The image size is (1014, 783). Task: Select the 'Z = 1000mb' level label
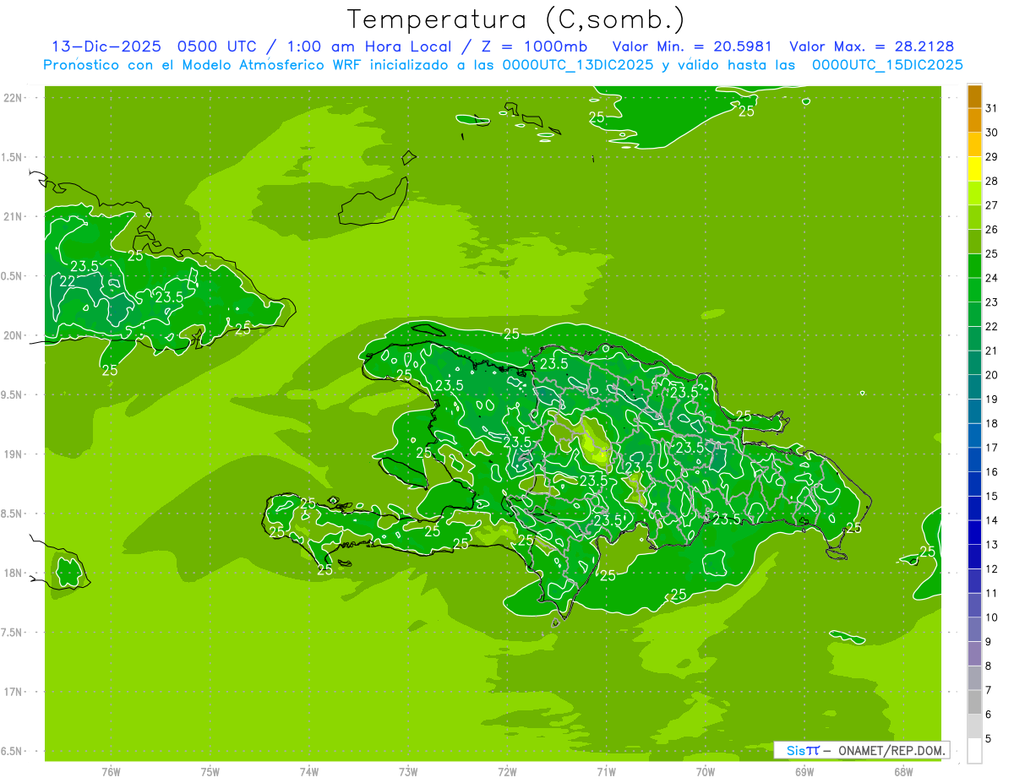click(534, 46)
